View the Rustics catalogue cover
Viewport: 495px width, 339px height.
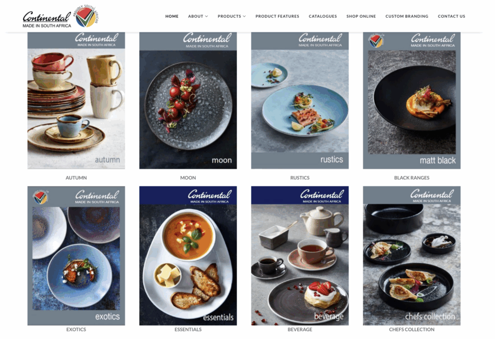click(300, 100)
